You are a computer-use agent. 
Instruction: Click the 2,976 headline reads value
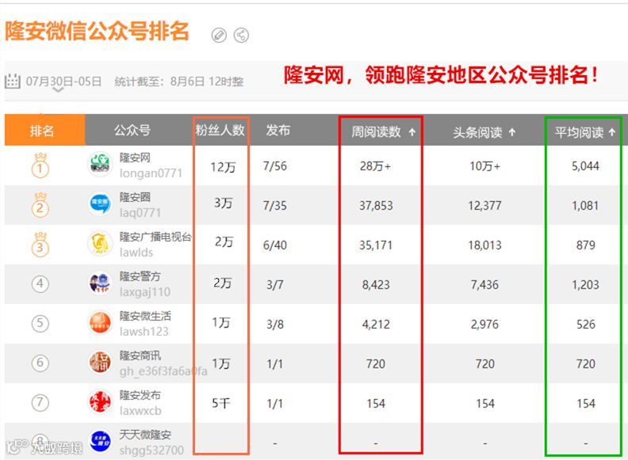coord(484,325)
